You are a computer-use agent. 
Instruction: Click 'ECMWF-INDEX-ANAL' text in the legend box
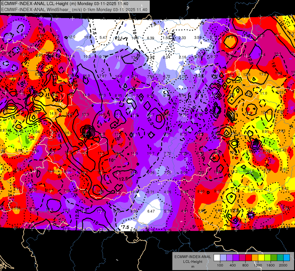pyautogui.click(x=193, y=257)
